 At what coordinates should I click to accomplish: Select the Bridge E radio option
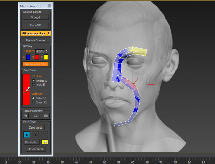tap(33, 80)
